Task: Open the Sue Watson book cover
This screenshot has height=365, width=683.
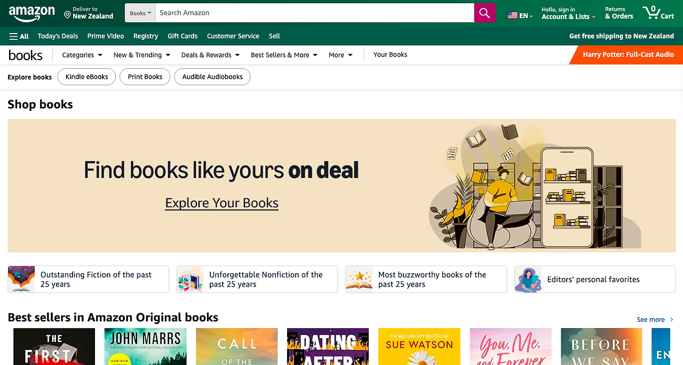Action: [419, 346]
